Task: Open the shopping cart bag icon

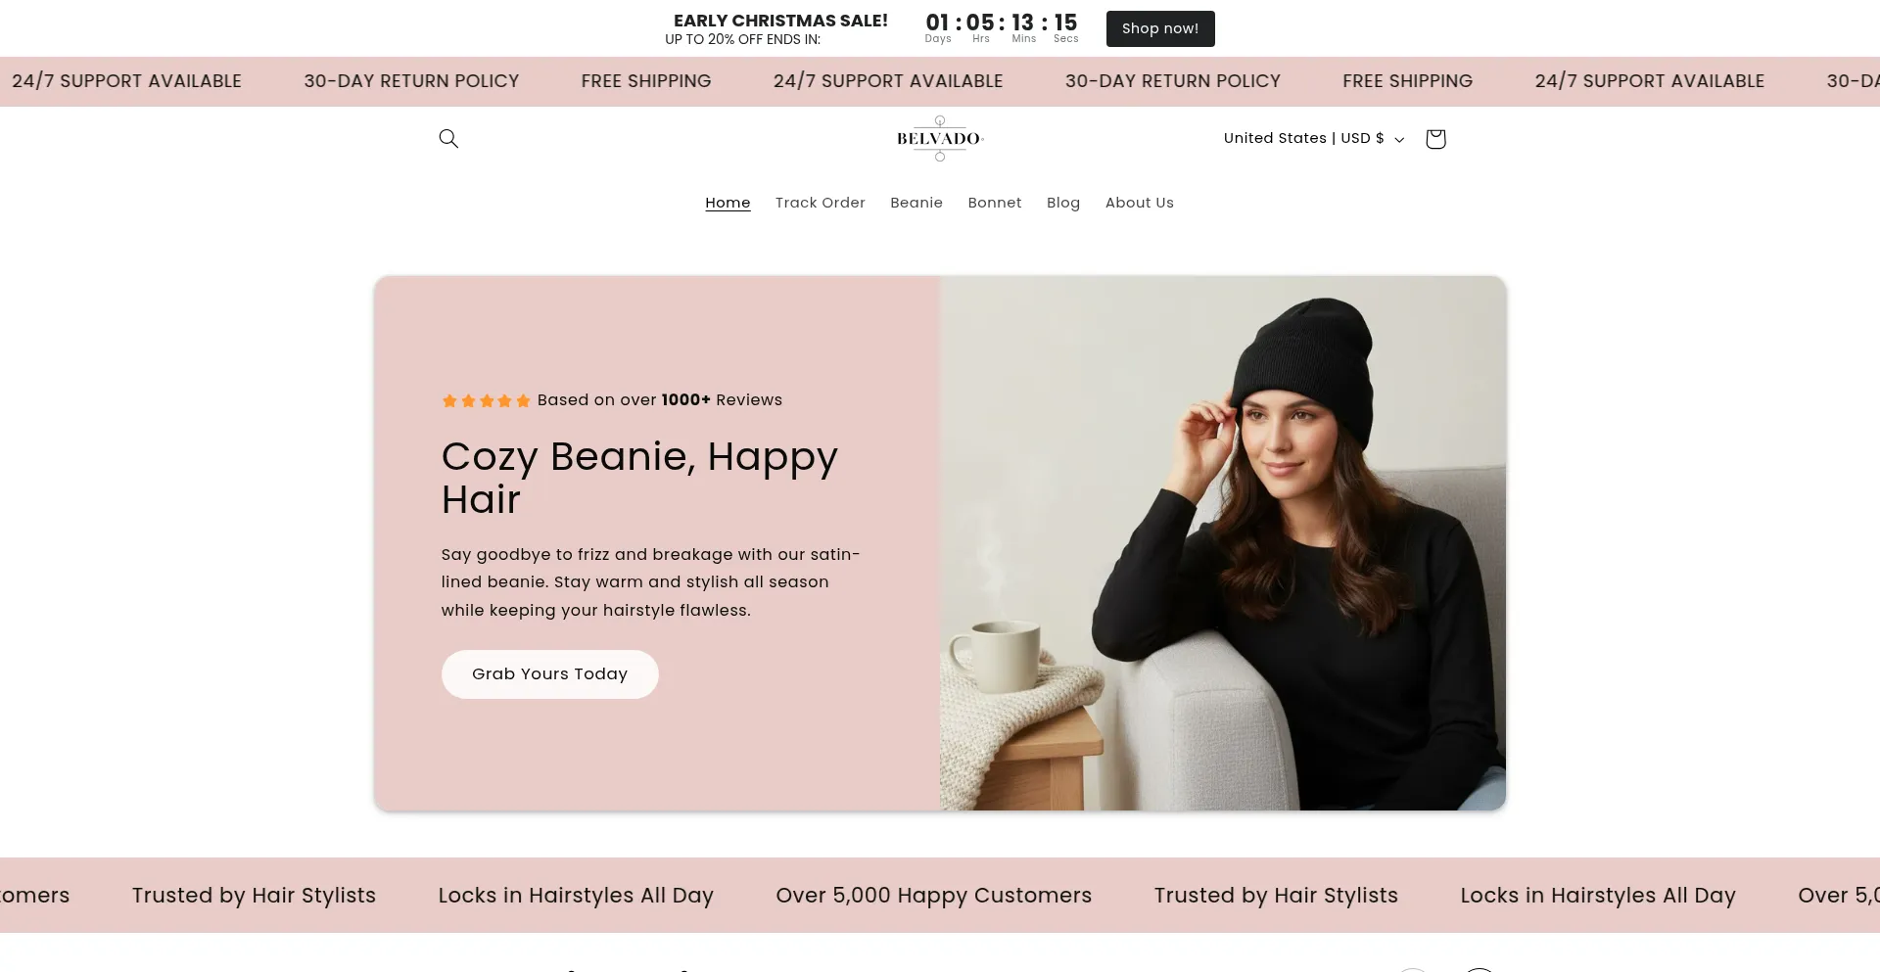Action: click(x=1435, y=139)
